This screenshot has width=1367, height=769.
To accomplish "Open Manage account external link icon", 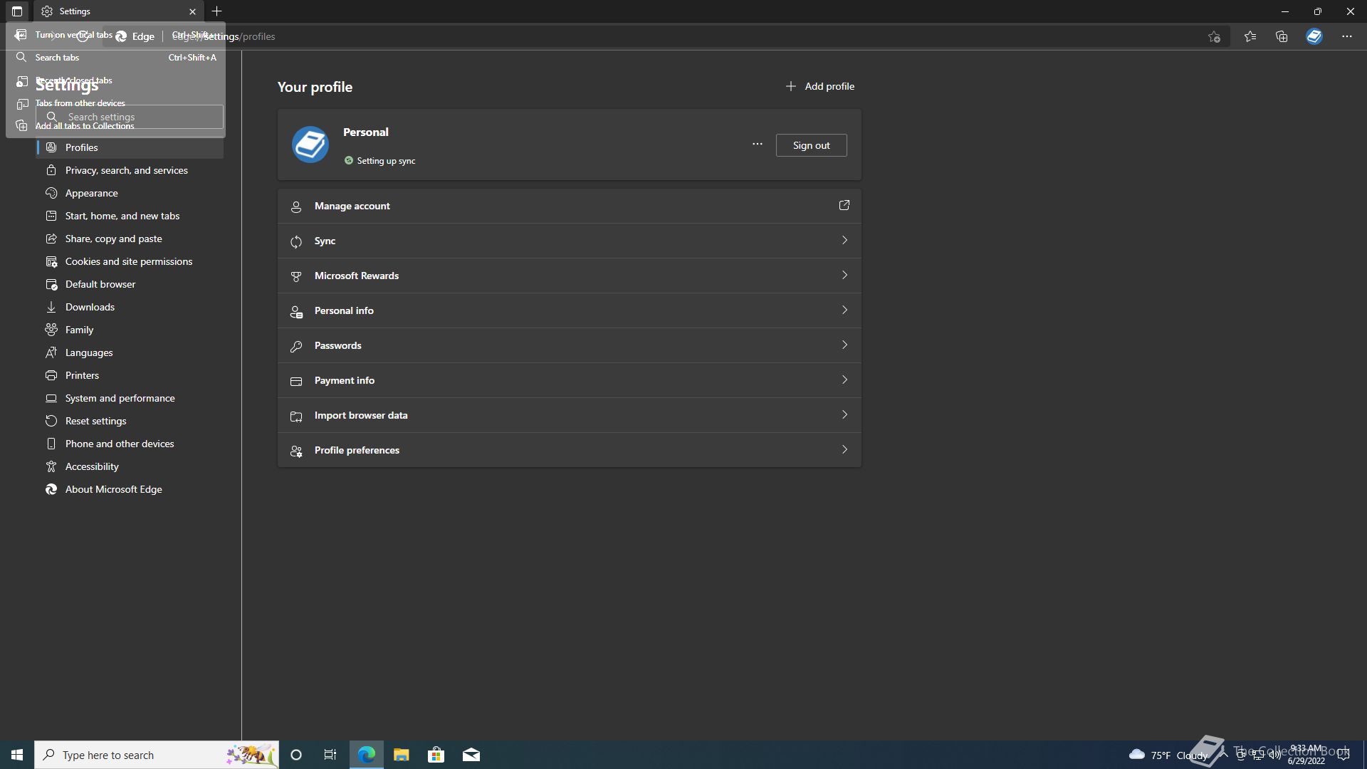I will point(844,205).
